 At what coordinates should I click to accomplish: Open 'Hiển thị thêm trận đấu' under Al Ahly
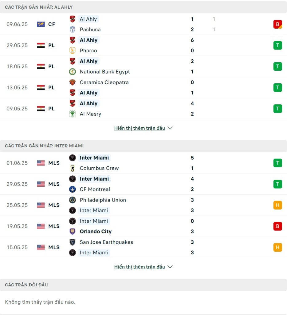(x=140, y=128)
